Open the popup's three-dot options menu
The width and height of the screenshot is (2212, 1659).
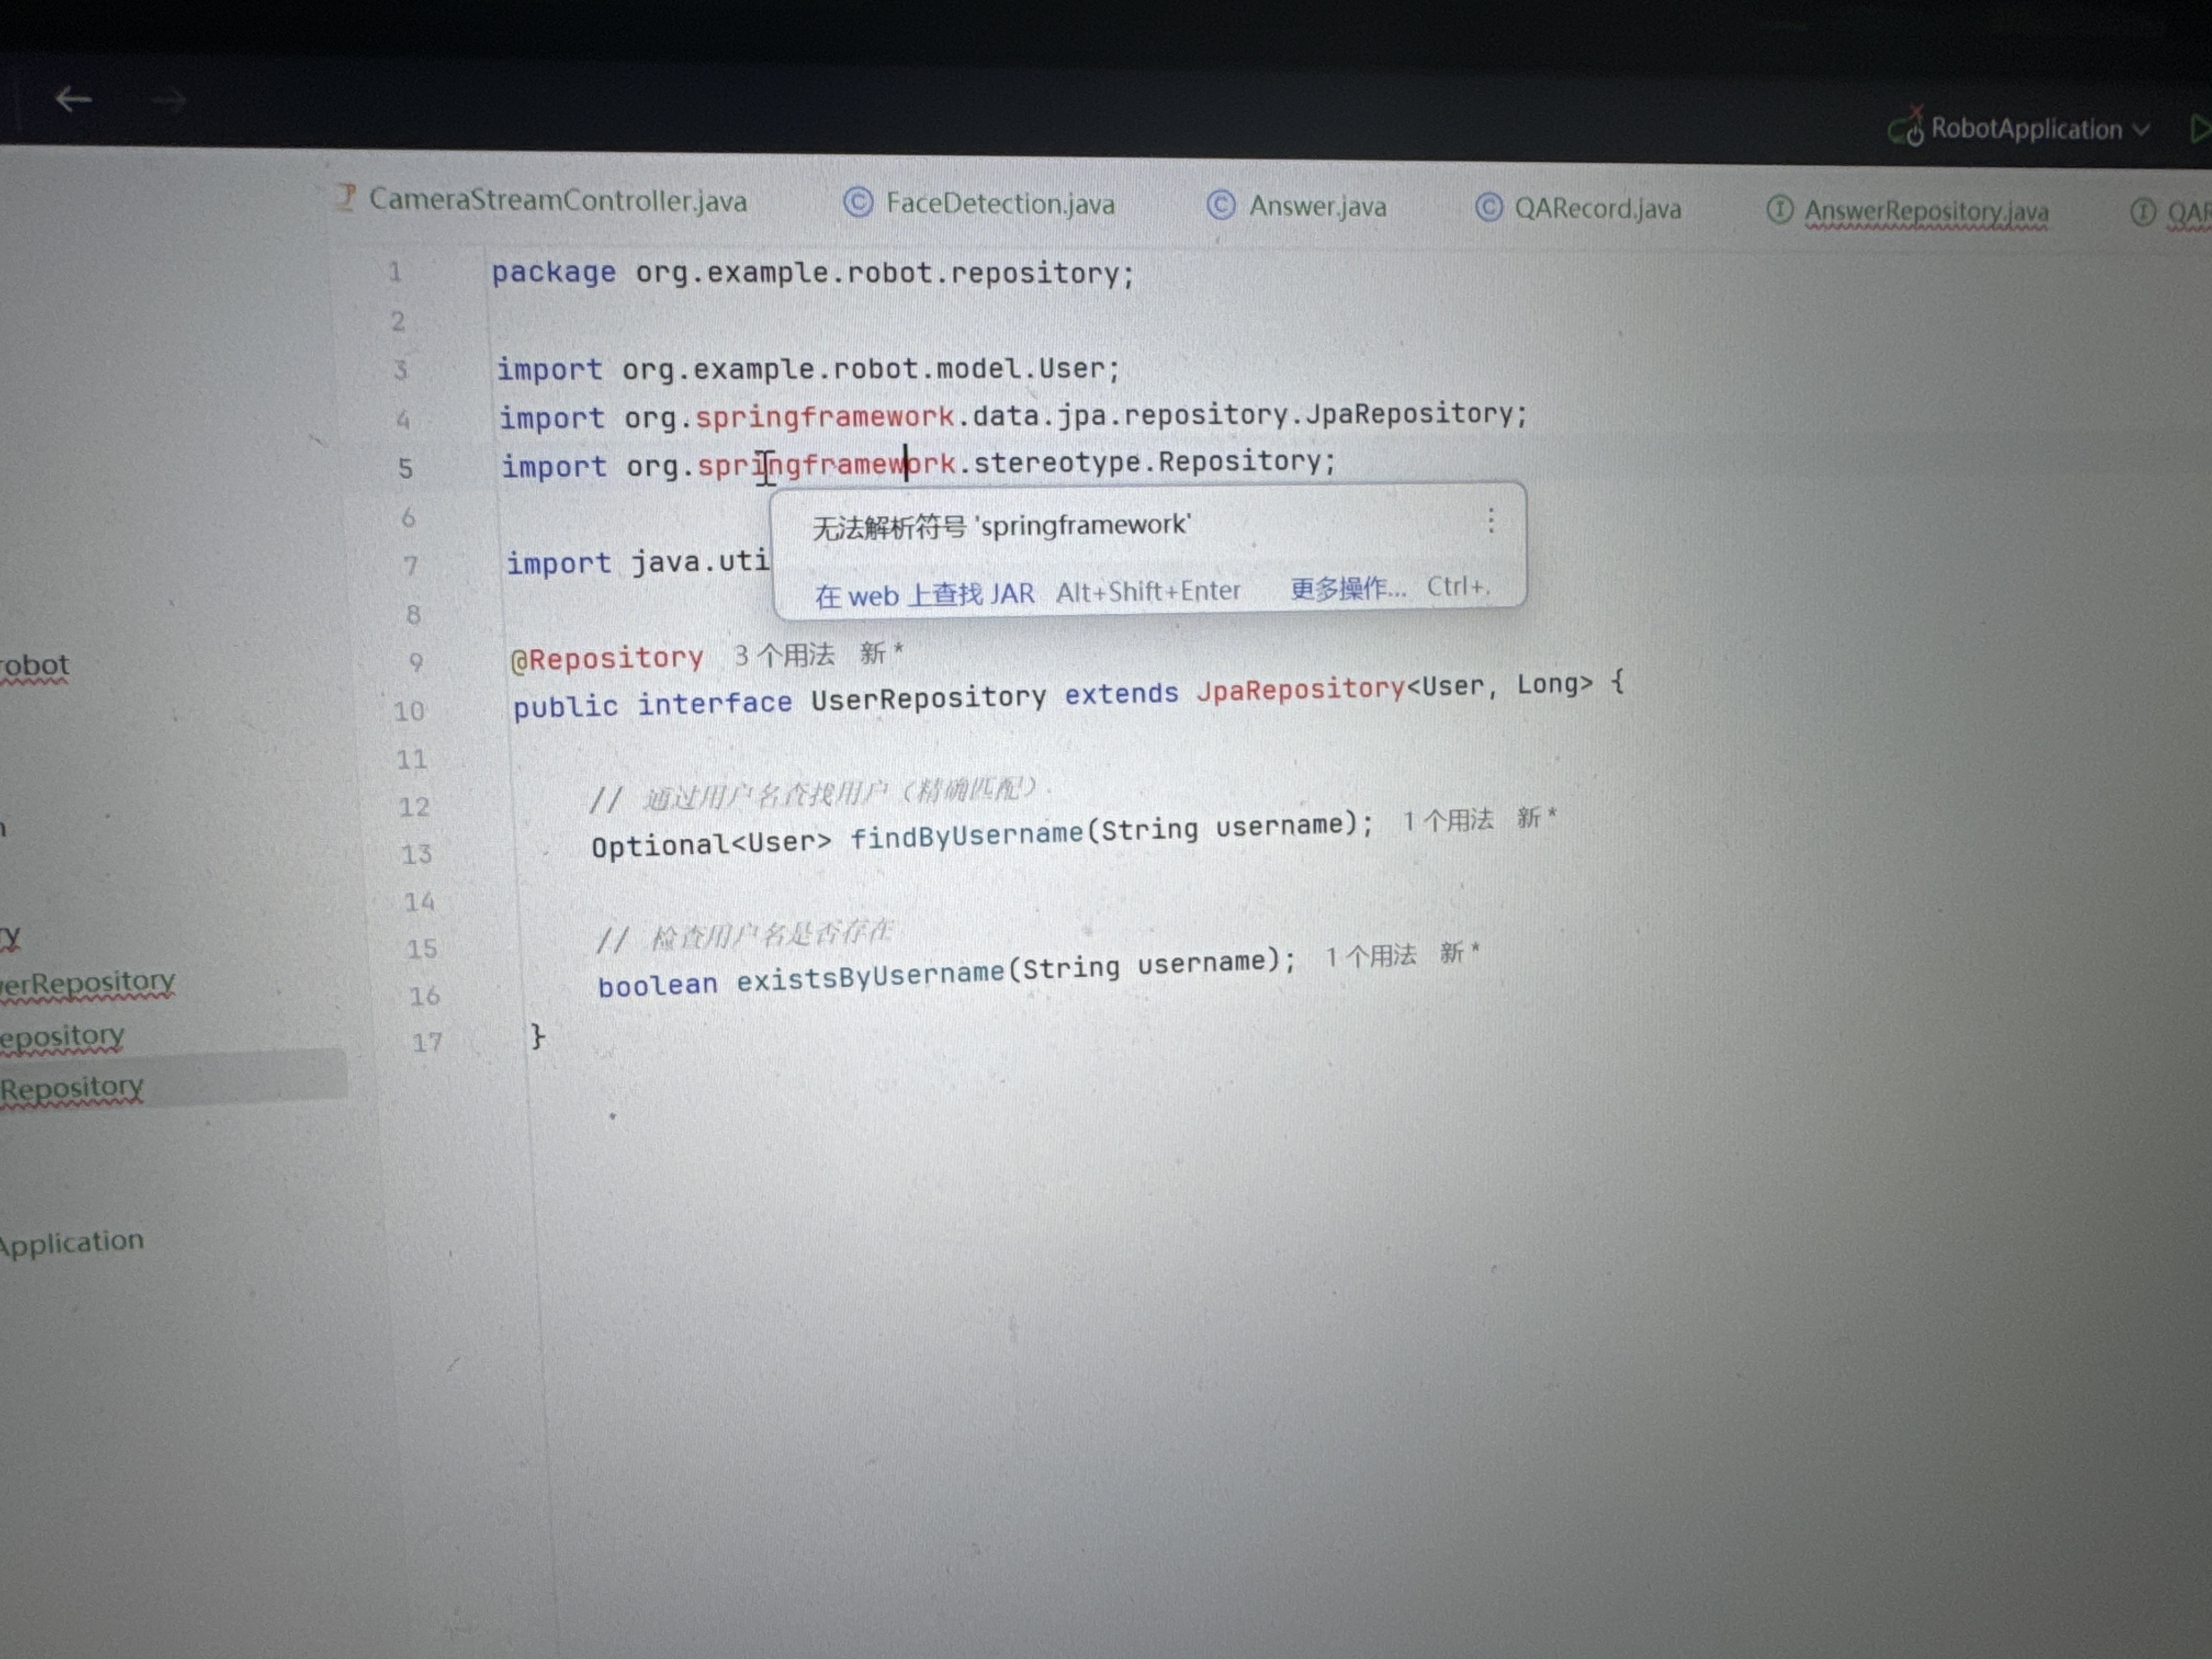[x=1490, y=520]
